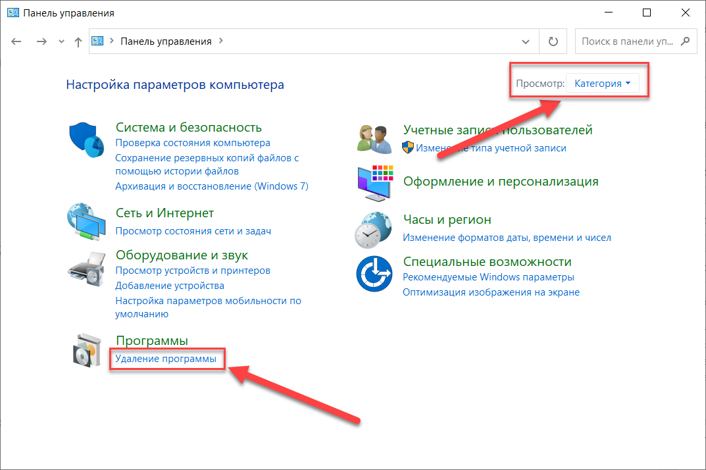The width and height of the screenshot is (706, 470).
Task: Click the Programs disc box icon
Action: (87, 351)
